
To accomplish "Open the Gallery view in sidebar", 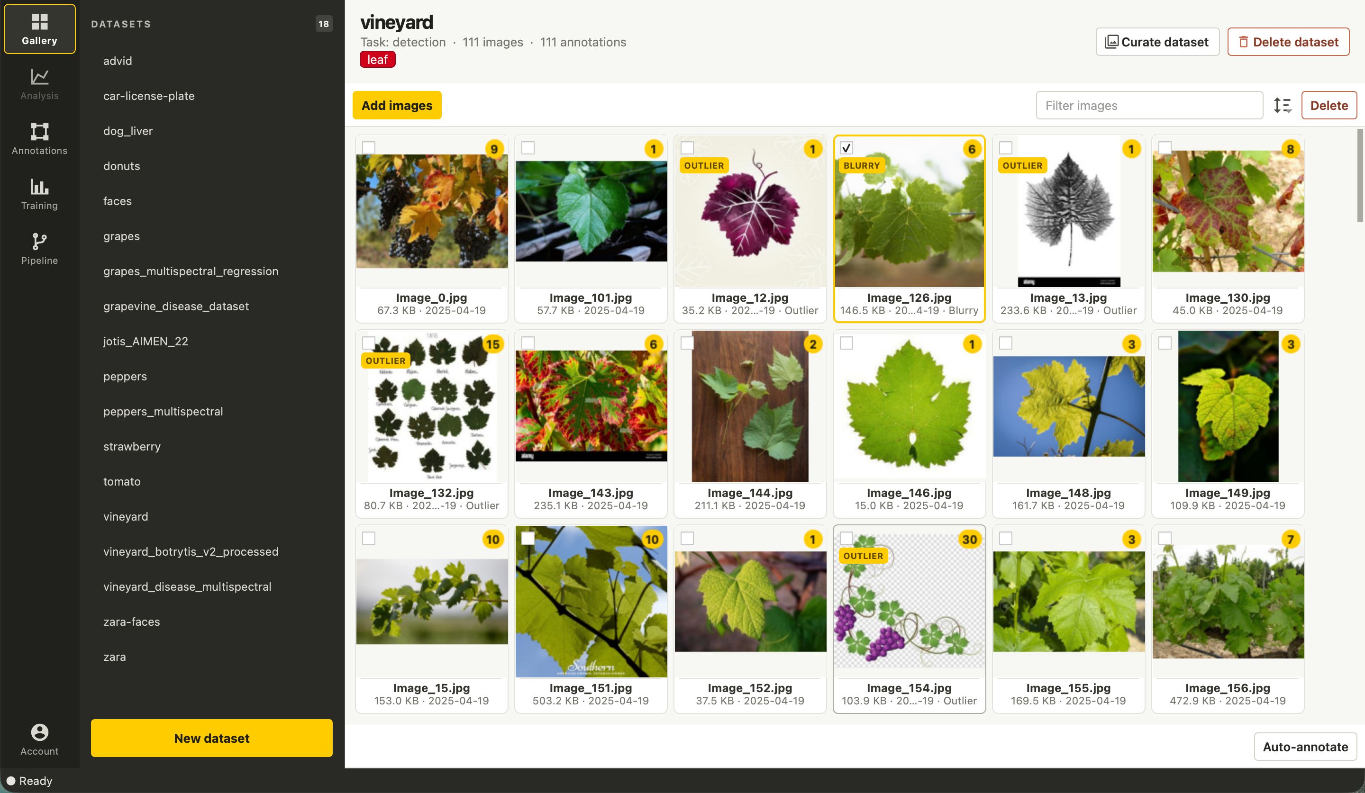I will coord(39,29).
